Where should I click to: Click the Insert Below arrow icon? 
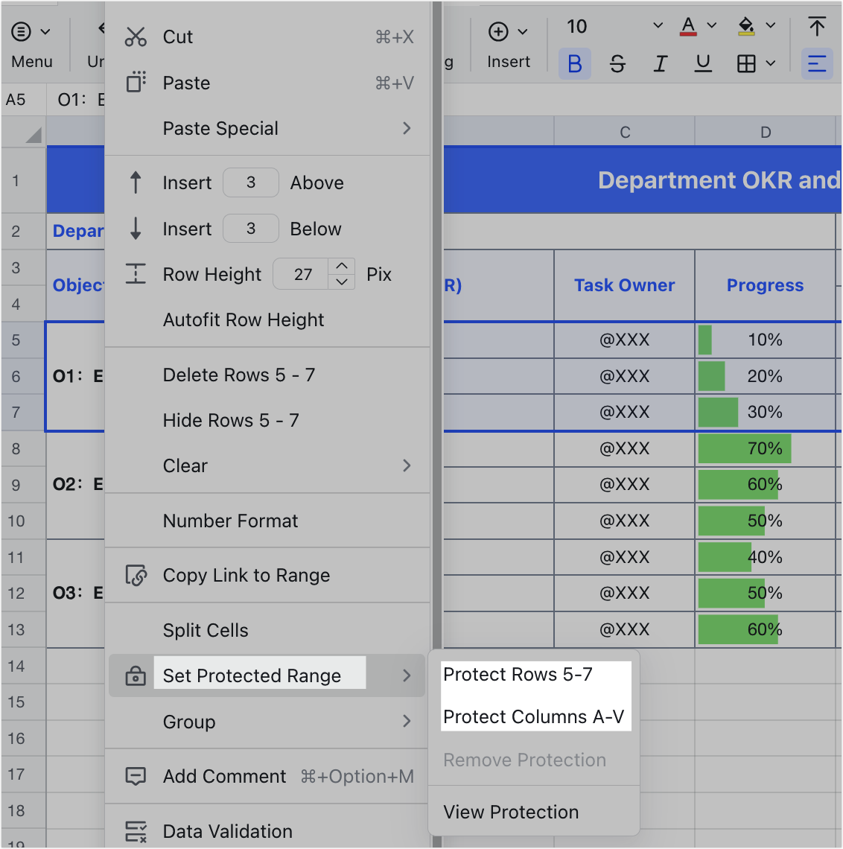[x=136, y=229]
